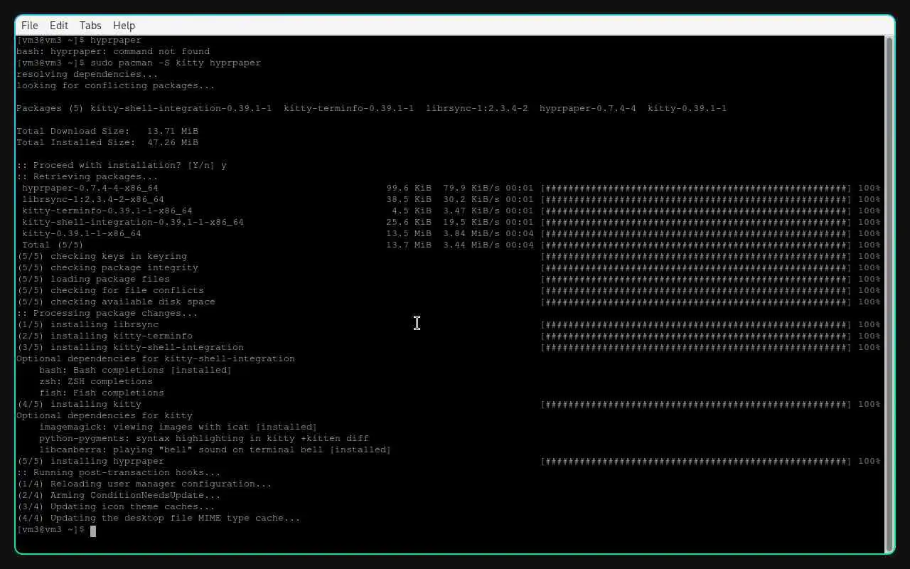Click the 'checking package integrity' line
Screen dimensions: 910x569
[449, 267]
